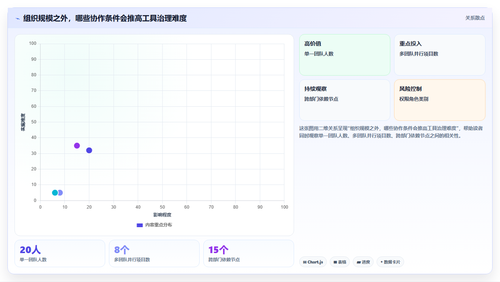Viewport: 500px width, 282px height.
Task: Click the 15个 跨部门依赖节点 stat card
Action: [x=249, y=253]
